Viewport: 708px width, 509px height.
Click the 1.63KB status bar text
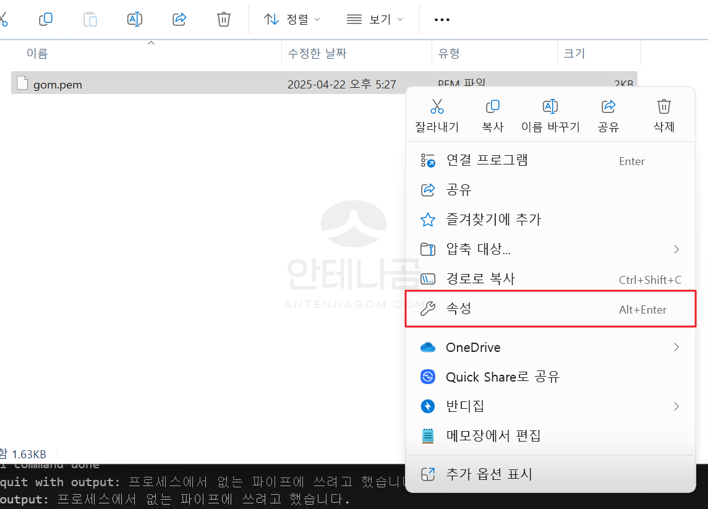click(29, 454)
